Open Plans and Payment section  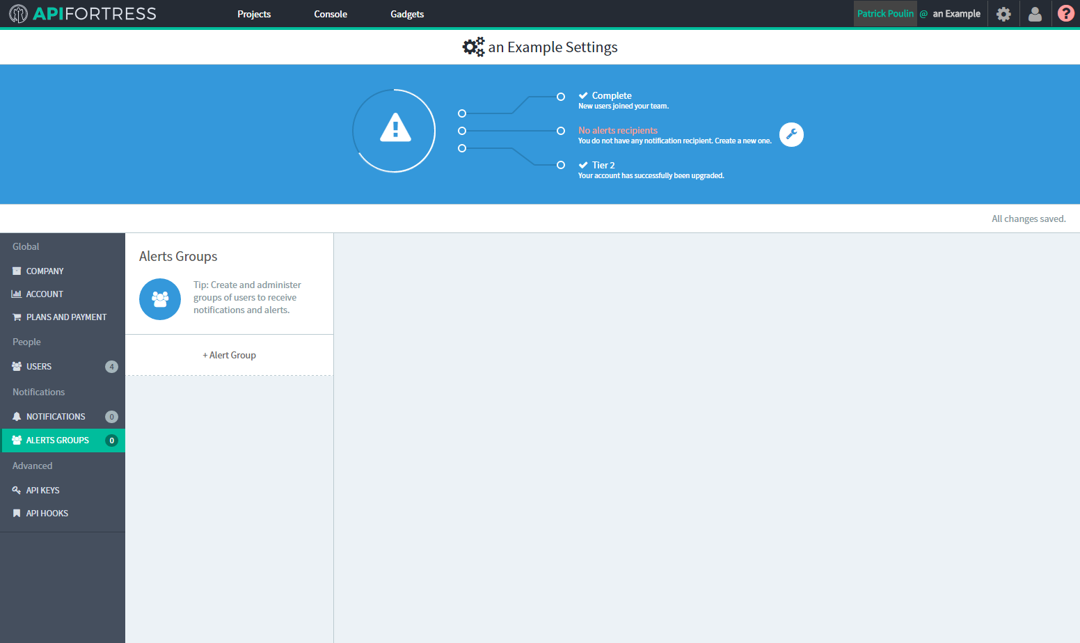(x=66, y=317)
